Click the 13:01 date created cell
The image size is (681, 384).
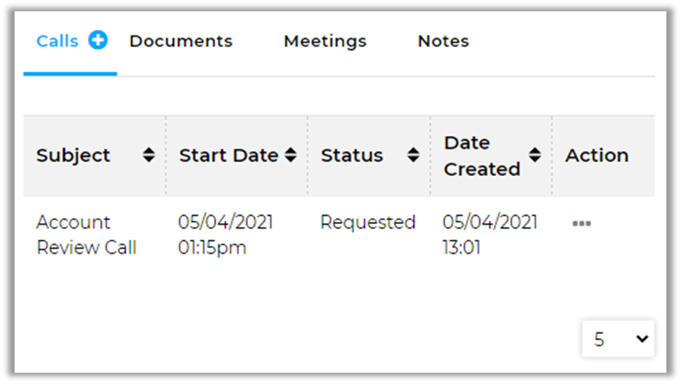pyautogui.click(x=462, y=247)
